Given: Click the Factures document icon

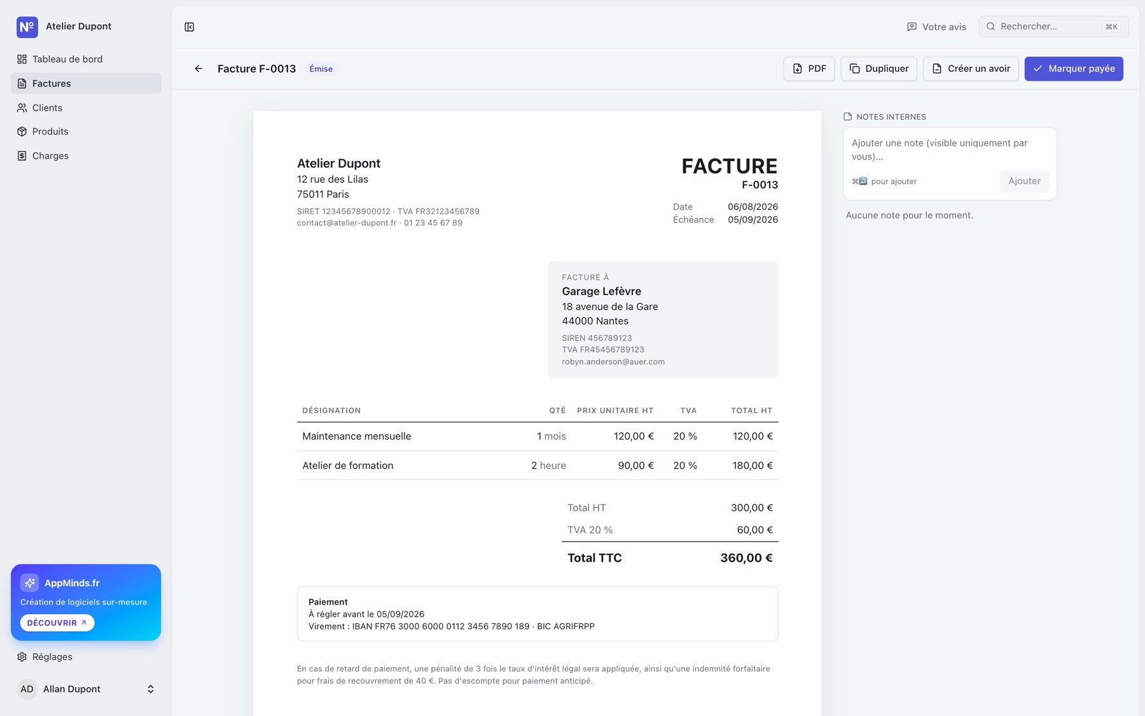Looking at the screenshot, I should [22, 83].
